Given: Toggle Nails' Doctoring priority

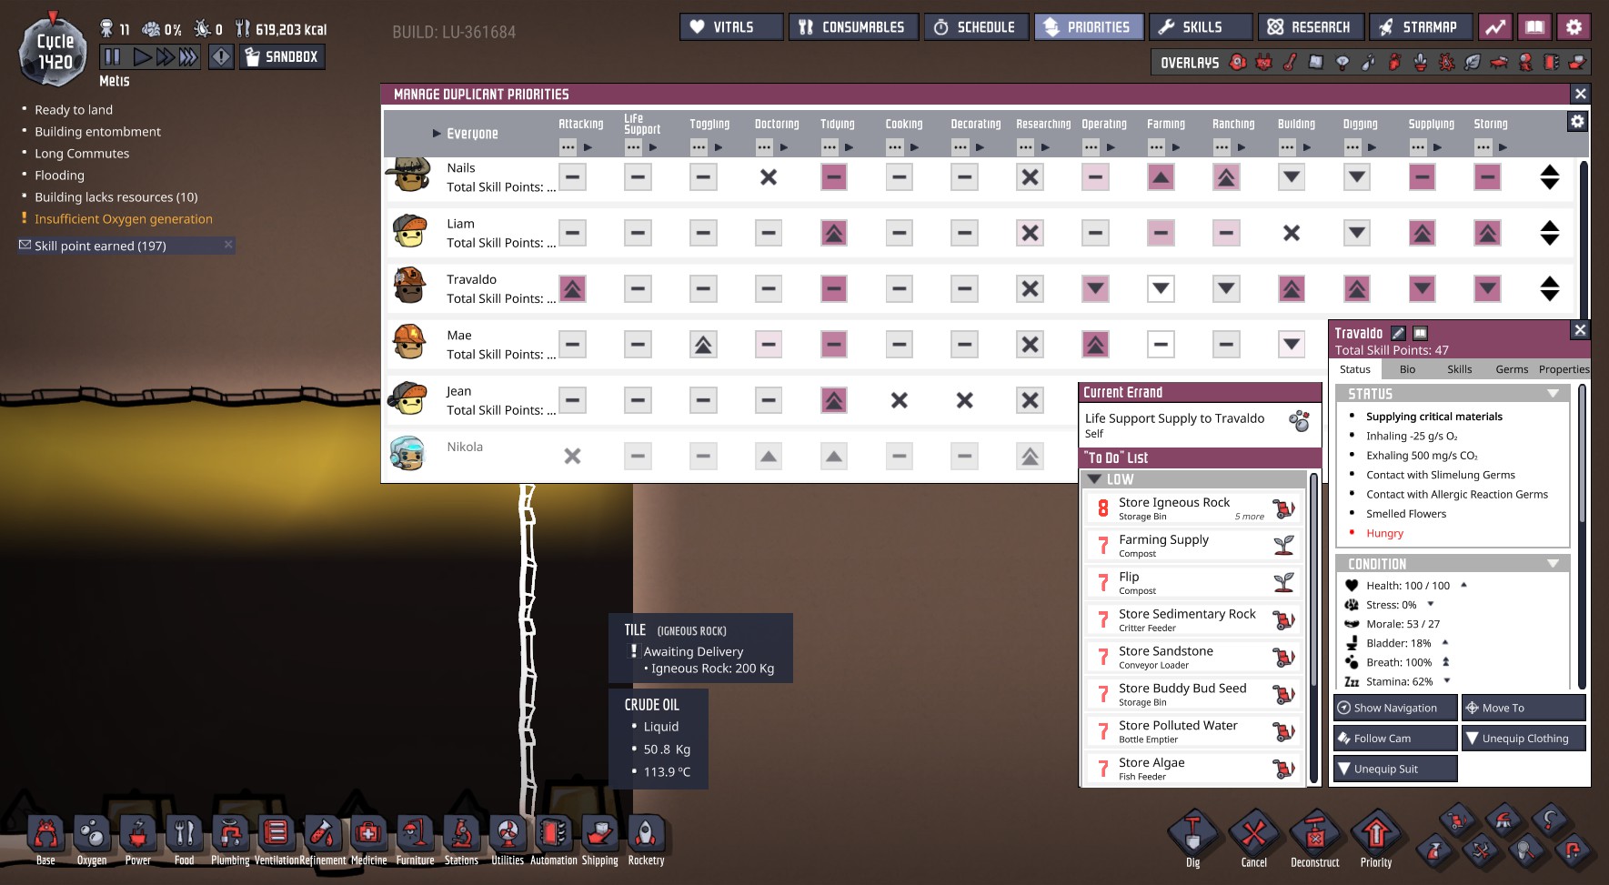Looking at the screenshot, I should click(769, 177).
